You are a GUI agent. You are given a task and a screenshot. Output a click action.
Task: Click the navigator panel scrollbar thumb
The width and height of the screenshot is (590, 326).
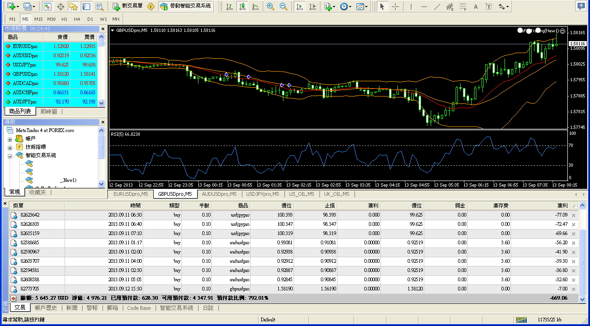pos(102,145)
